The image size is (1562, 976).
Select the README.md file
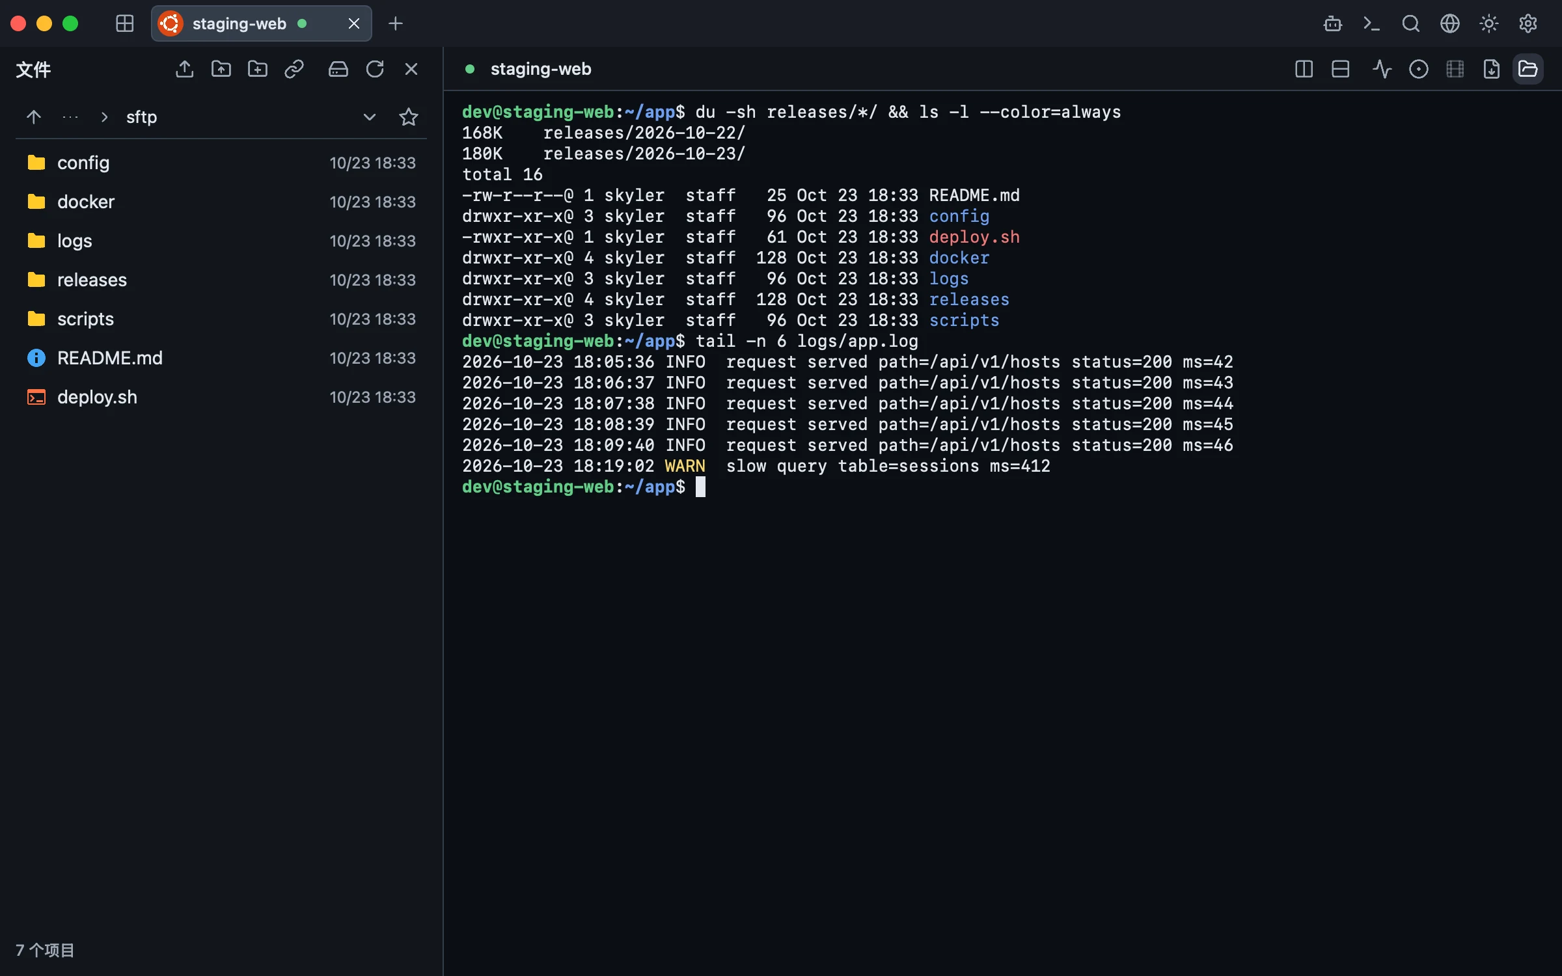[x=221, y=358]
